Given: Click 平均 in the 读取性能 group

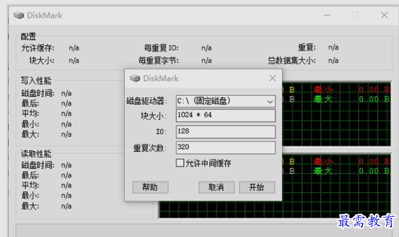Looking at the screenshot, I should click(30, 185).
